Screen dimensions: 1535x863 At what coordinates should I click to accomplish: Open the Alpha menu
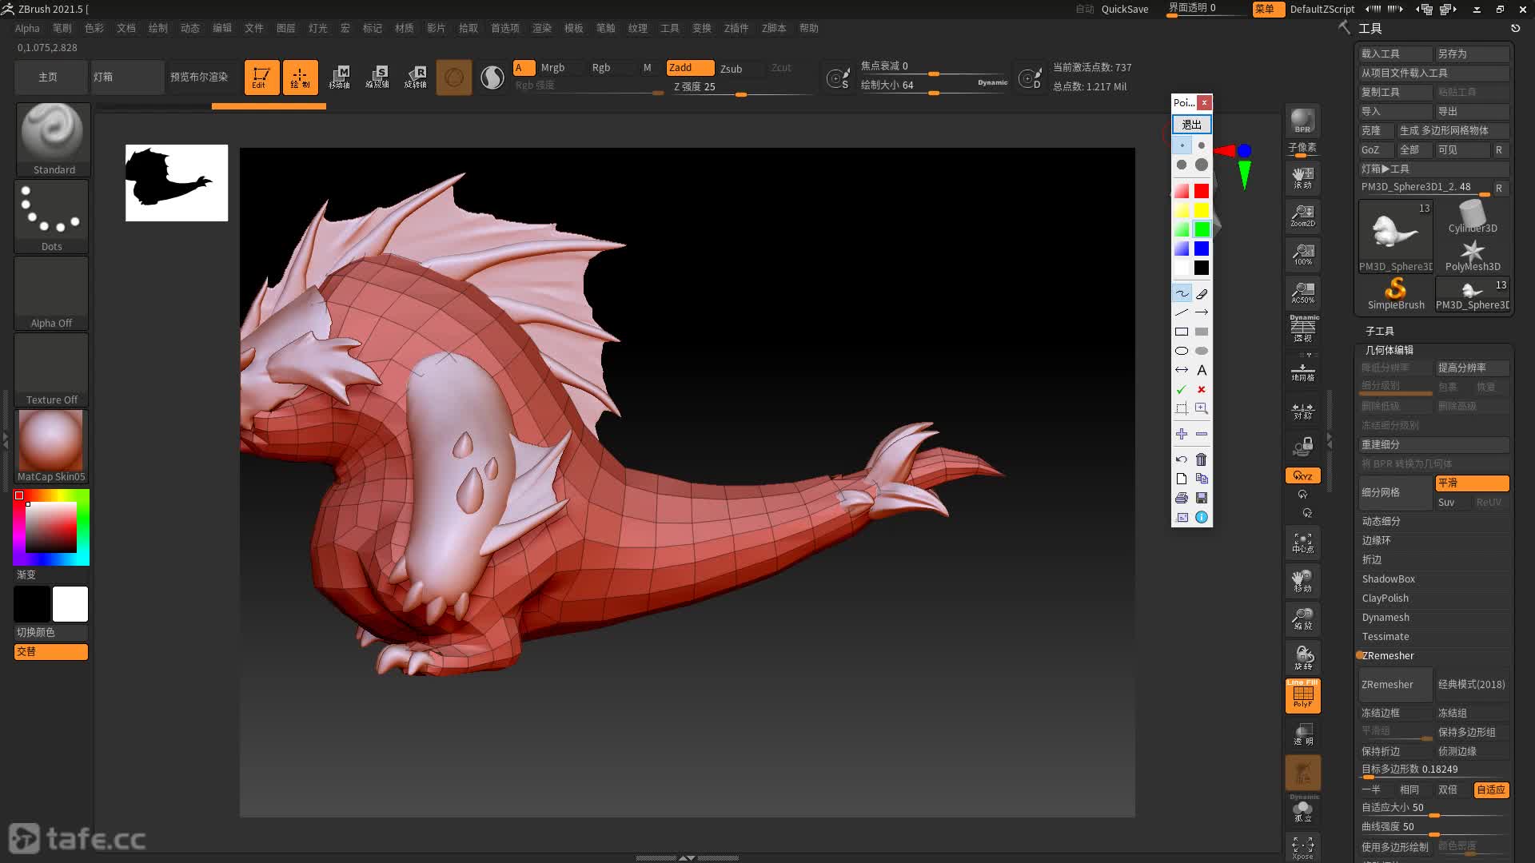coord(27,28)
